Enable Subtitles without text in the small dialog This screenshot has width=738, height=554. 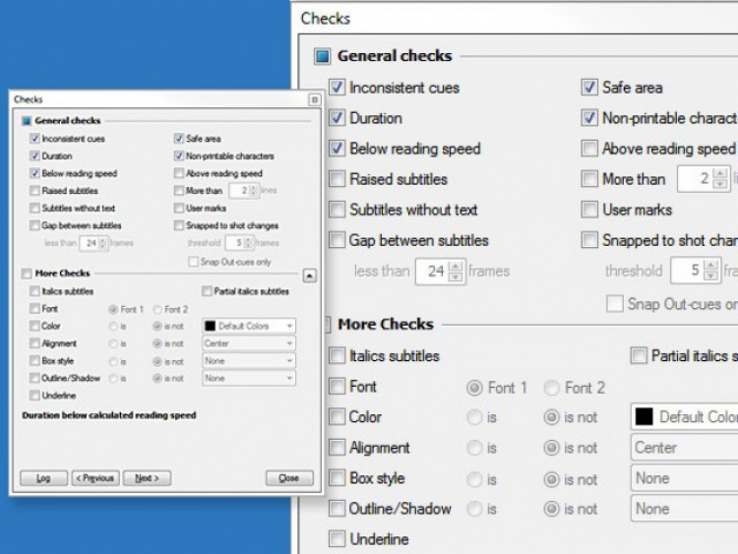[x=34, y=208]
